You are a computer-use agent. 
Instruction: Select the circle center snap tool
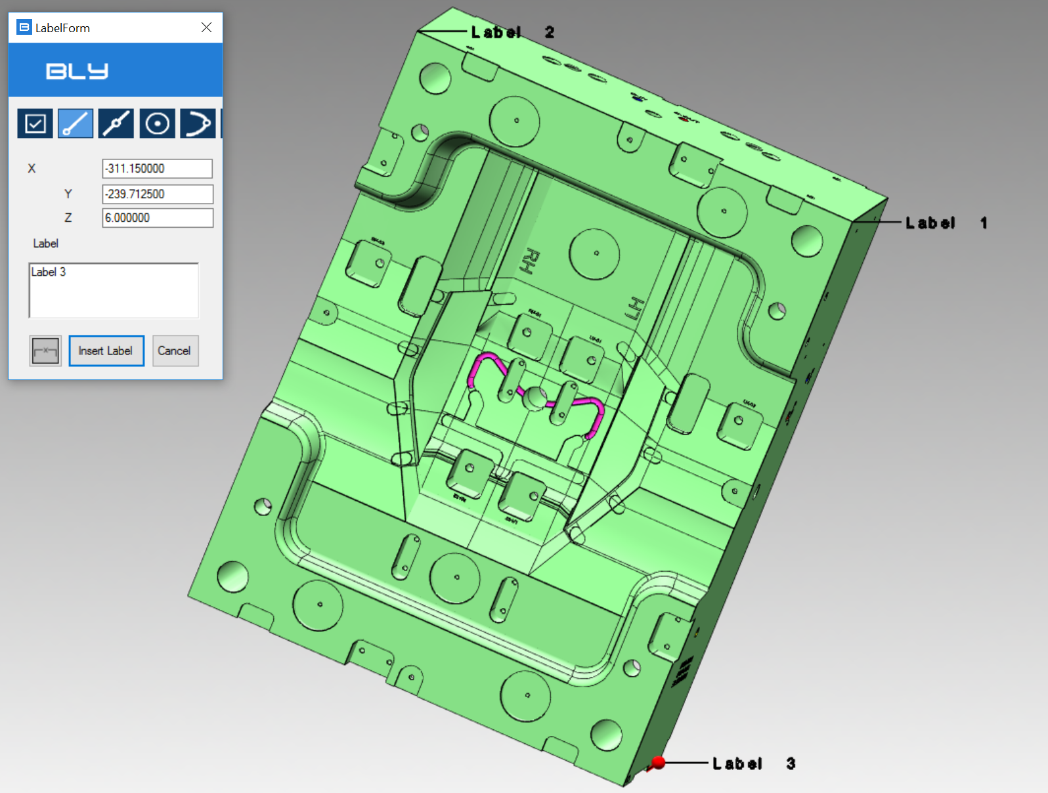[x=157, y=123]
